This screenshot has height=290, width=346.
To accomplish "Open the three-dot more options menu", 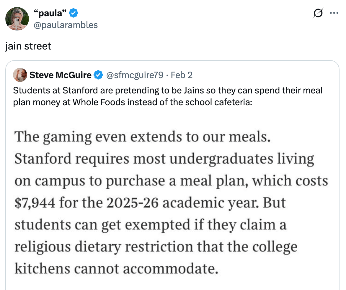I will pyautogui.click(x=334, y=13).
